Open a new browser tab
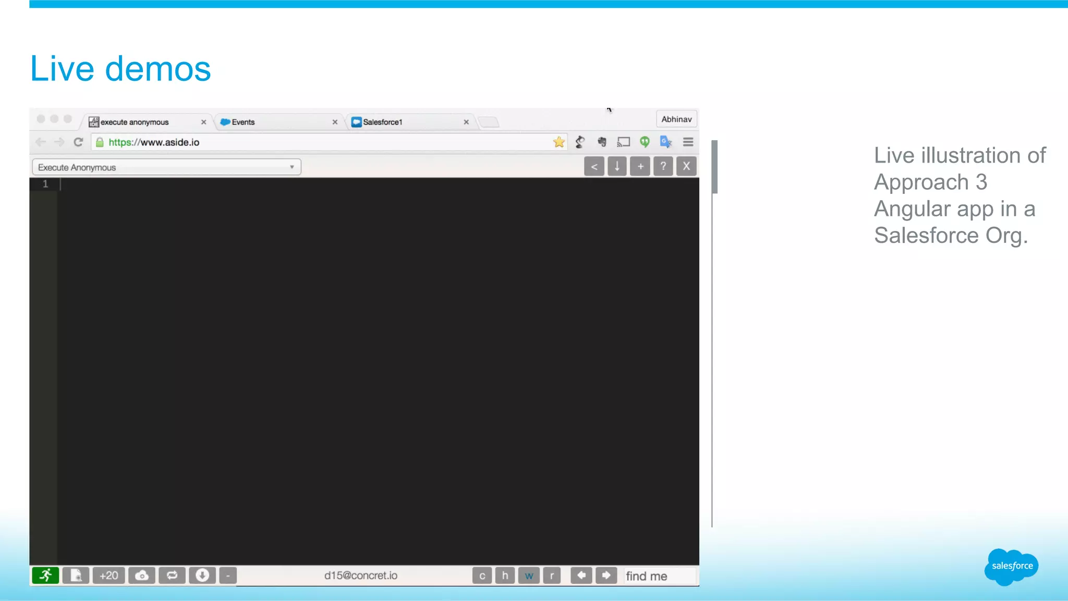1068x601 pixels. 489,122
